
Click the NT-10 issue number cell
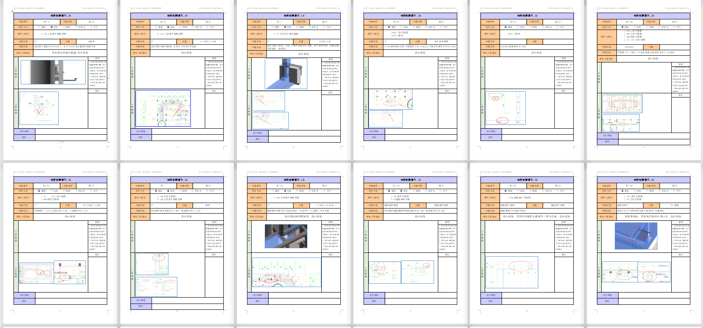pos(629,22)
